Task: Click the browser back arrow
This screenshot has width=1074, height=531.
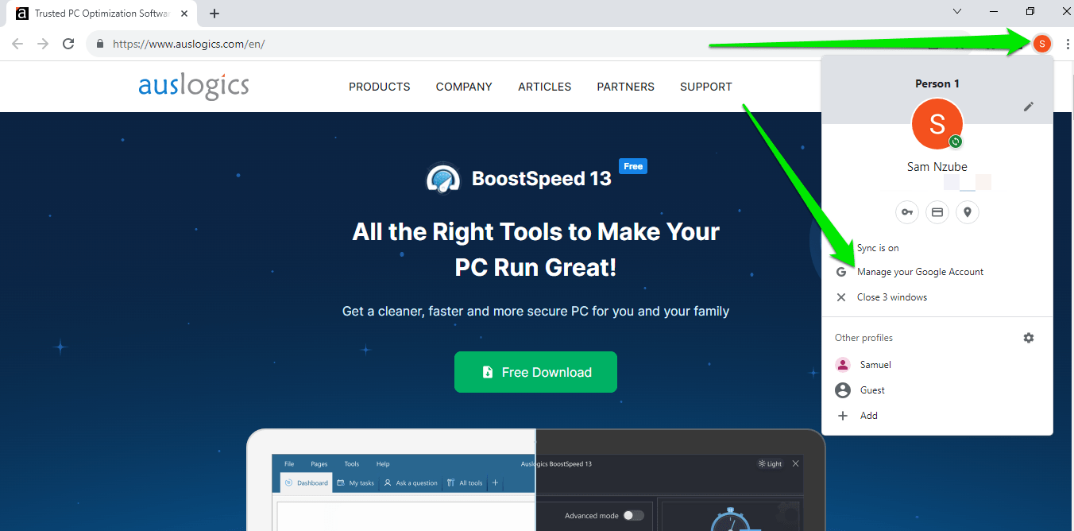Action: tap(17, 44)
